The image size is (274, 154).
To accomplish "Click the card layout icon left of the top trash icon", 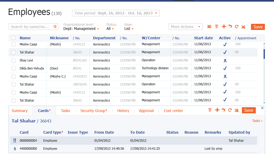I will [x=209, y=26].
